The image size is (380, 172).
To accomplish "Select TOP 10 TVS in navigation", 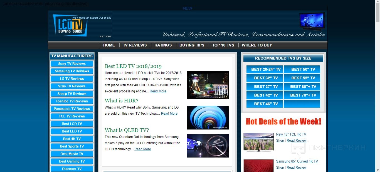I will [223, 45].
